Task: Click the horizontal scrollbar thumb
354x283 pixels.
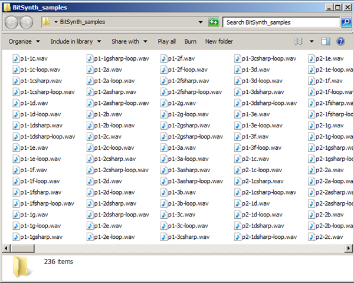Action: click(x=22, y=248)
